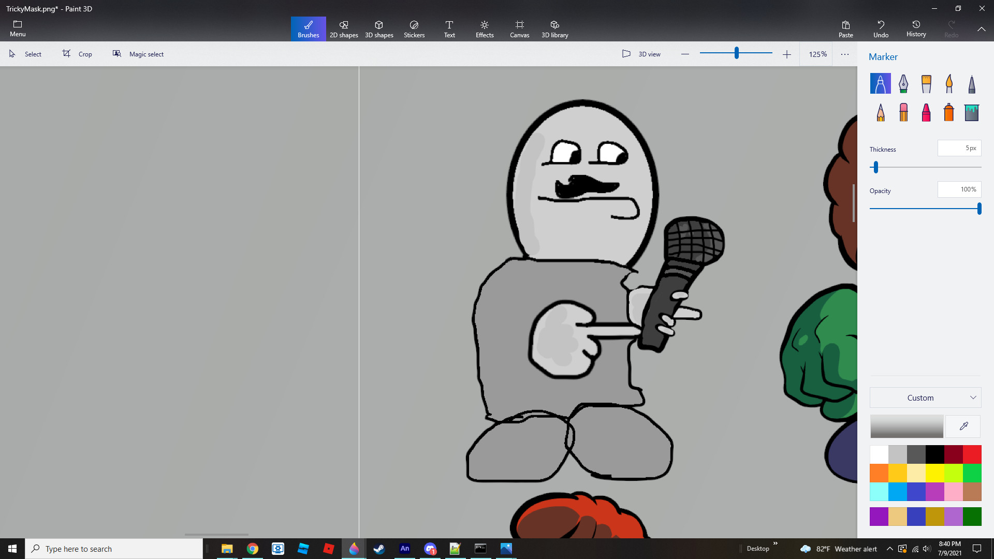Activate the eyedropper color picker
The height and width of the screenshot is (559, 994).
coord(963,426)
